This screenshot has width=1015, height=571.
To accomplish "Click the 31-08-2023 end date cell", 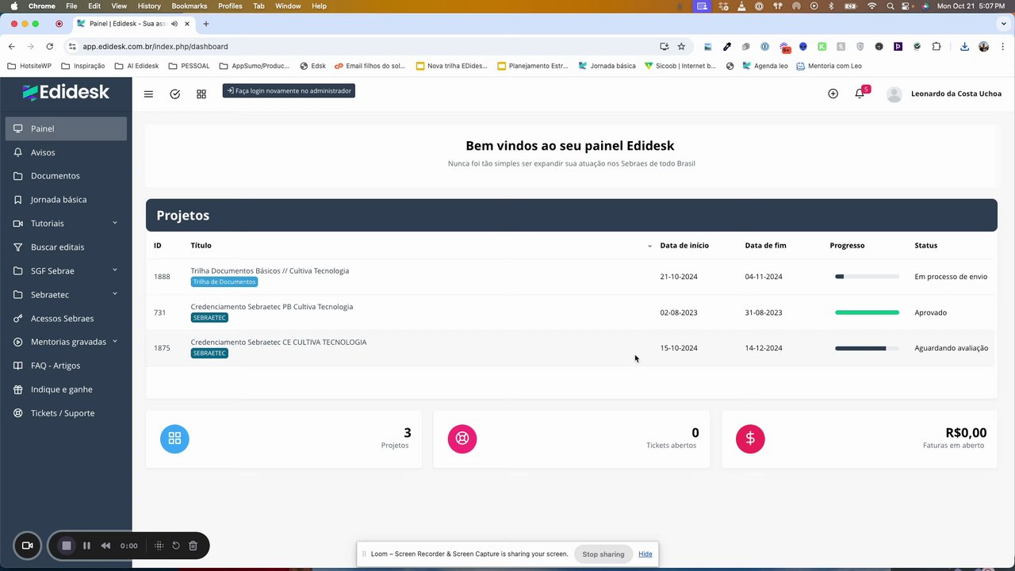I will coord(764,312).
